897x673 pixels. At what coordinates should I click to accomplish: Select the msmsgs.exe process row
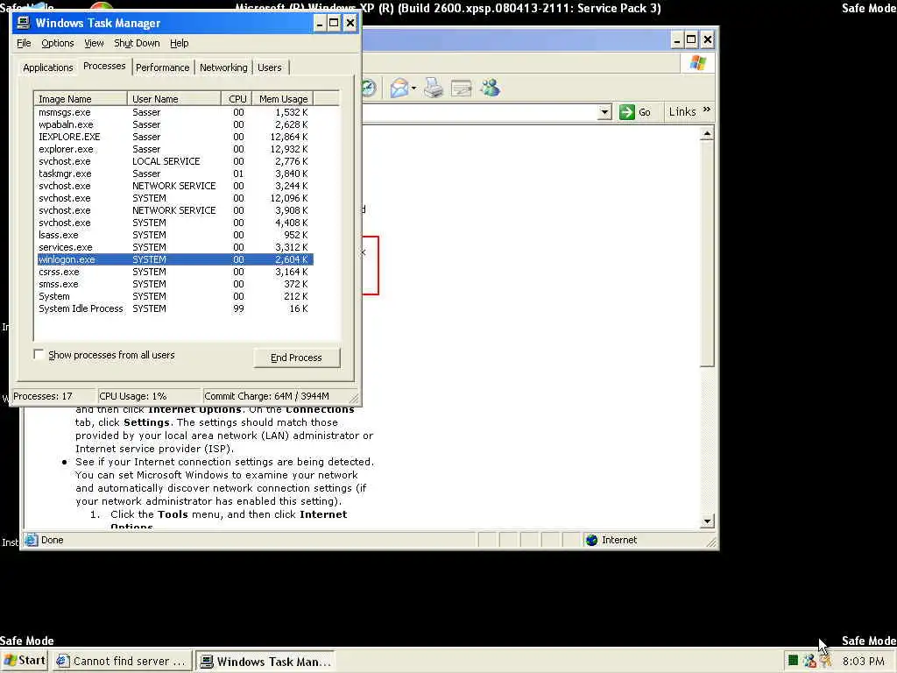[x=174, y=112]
